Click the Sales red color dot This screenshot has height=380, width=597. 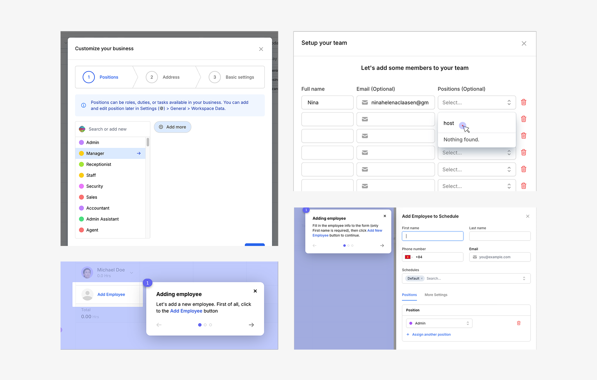82,197
